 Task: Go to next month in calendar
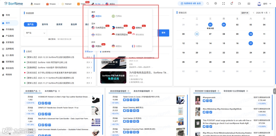tap(269, 13)
